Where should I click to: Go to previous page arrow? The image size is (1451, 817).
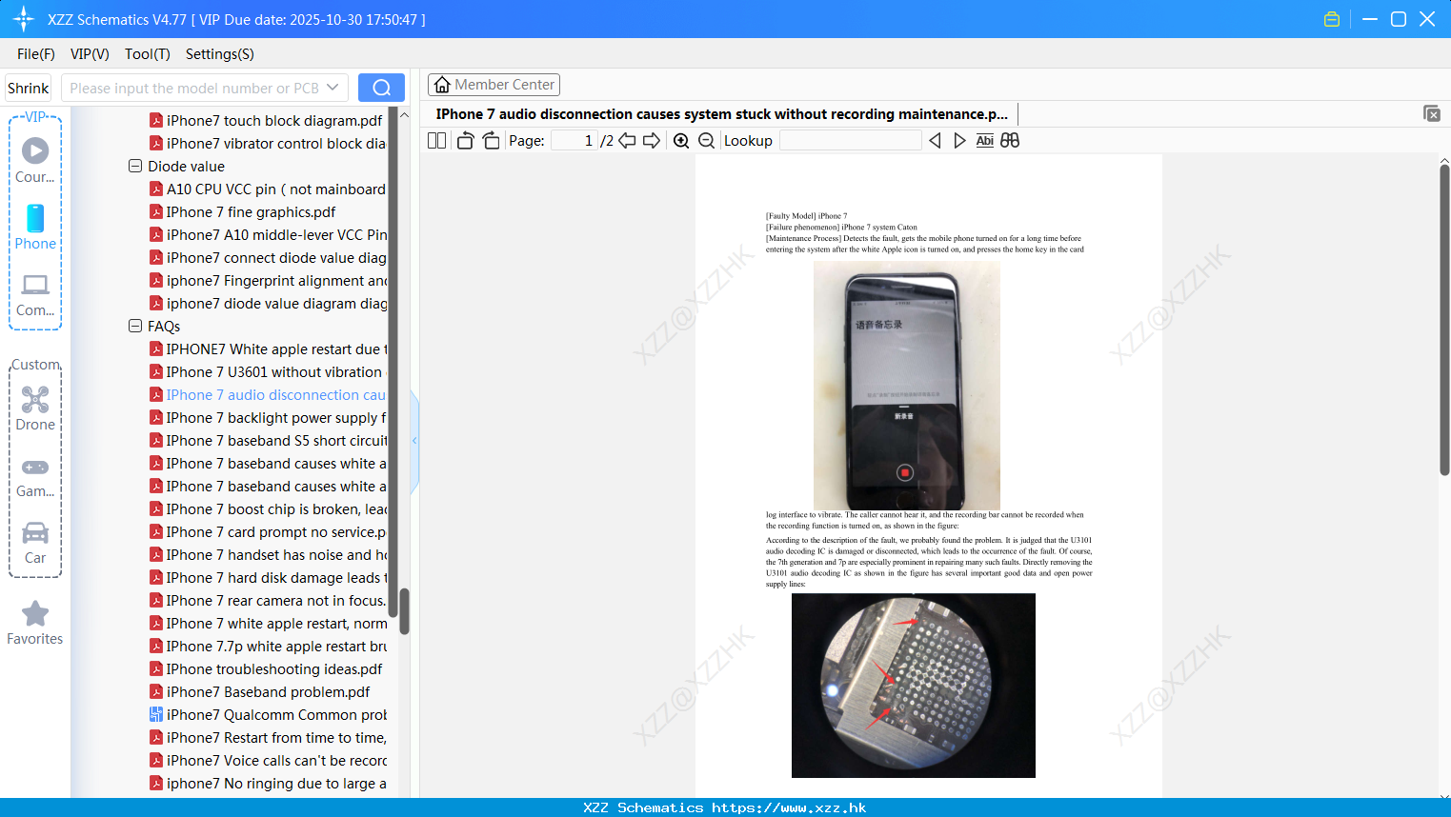point(627,140)
